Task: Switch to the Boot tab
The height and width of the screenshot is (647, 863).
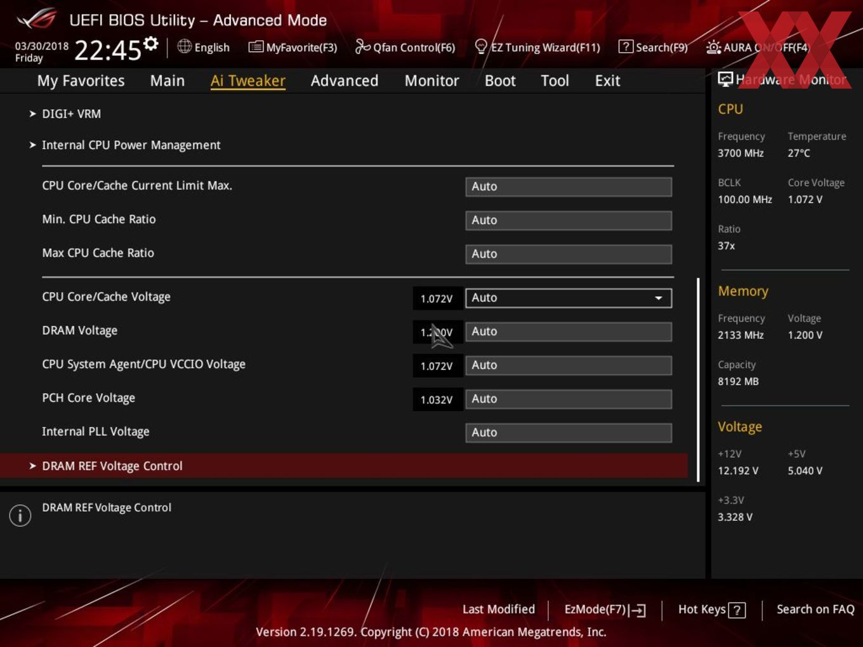Action: coord(500,81)
